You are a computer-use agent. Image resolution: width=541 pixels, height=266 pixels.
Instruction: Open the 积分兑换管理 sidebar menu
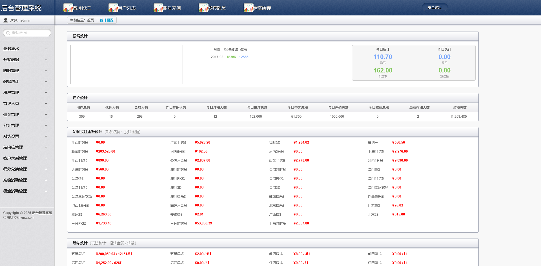[x=15, y=169]
